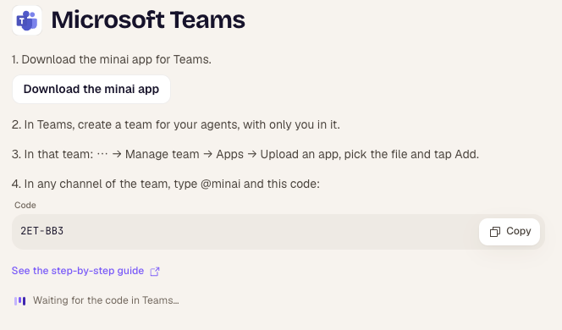Click step 2 create a team instruction

point(176,124)
